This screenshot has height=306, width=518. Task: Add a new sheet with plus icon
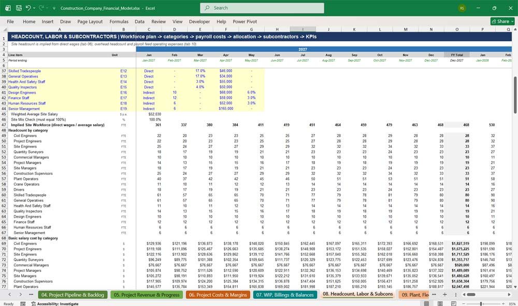pyautogui.click(x=444, y=295)
